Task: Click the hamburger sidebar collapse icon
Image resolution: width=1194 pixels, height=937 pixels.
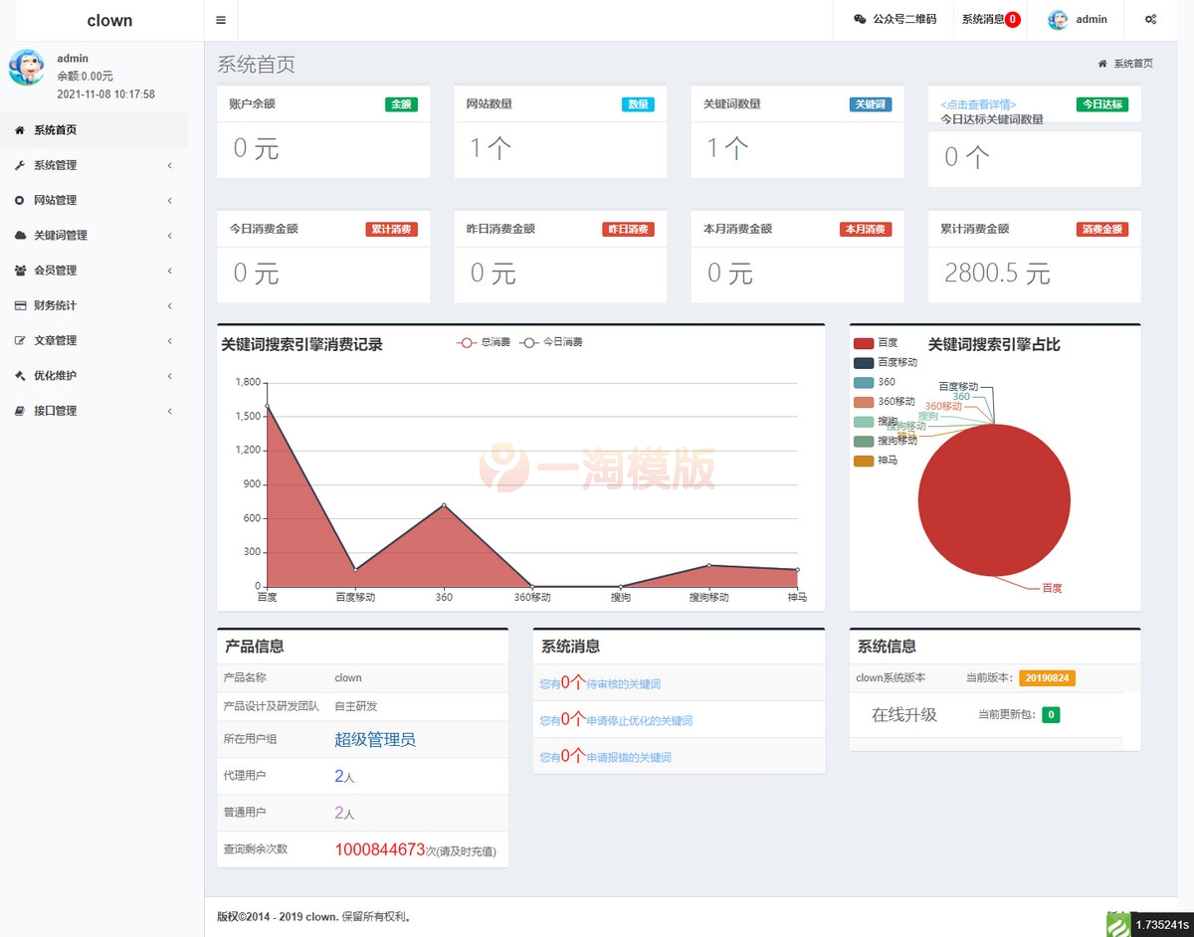Action: (221, 20)
